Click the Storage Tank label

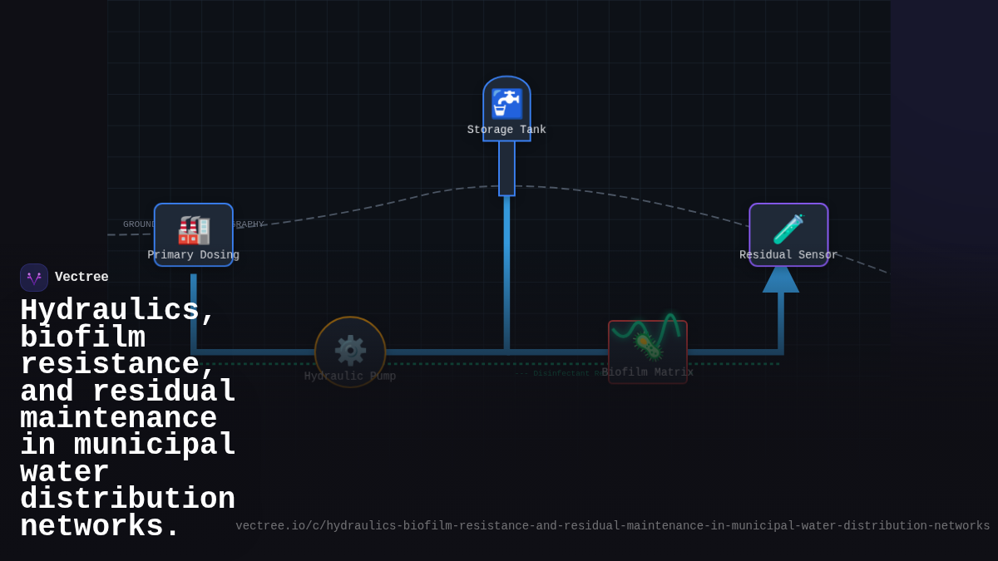click(506, 130)
